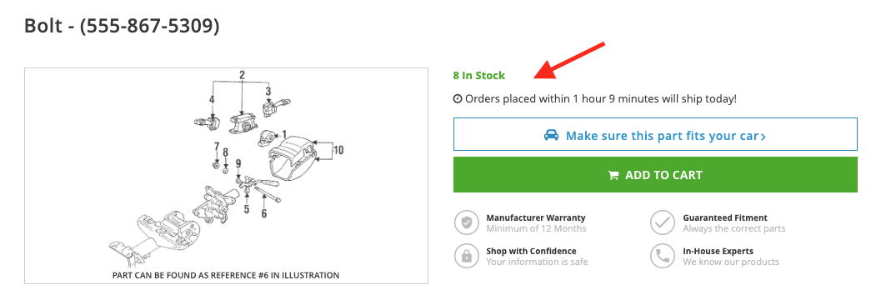Image resolution: width=876 pixels, height=305 pixels.
Task: Select reference number 2 in diagram
Action: coord(242,75)
